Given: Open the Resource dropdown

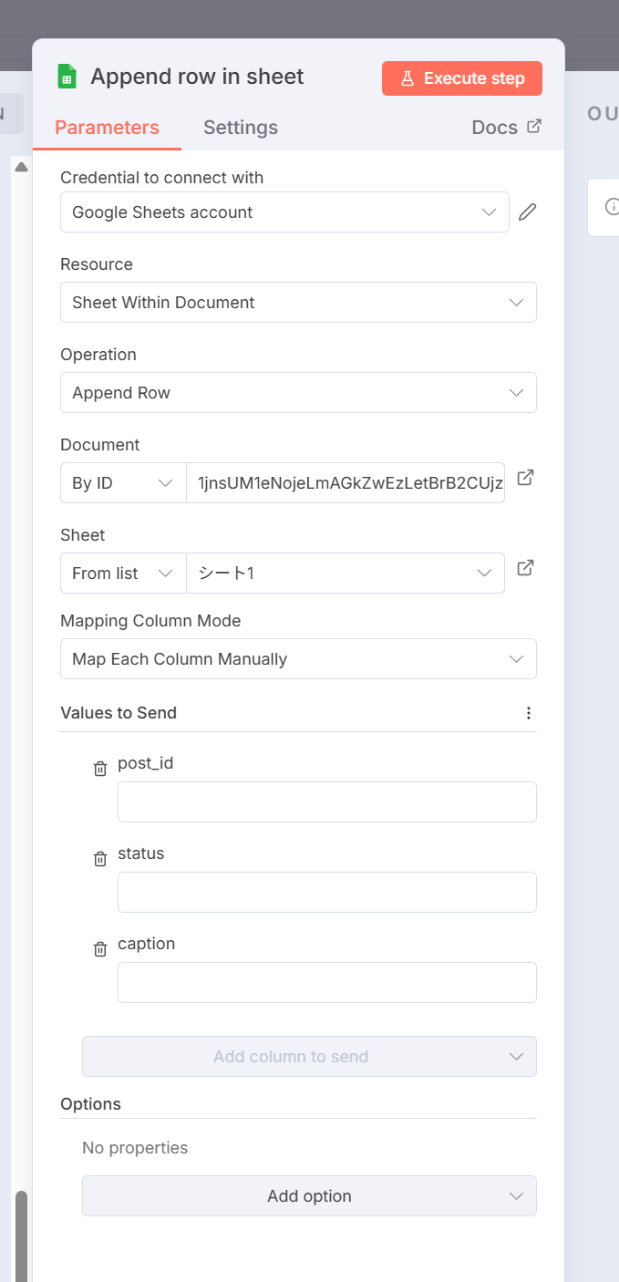Looking at the screenshot, I should (x=298, y=303).
